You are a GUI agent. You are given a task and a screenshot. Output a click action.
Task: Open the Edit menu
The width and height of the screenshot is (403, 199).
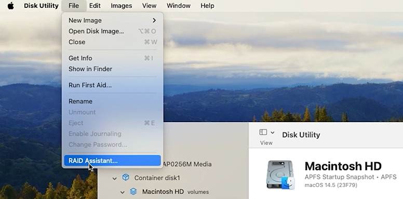point(95,6)
